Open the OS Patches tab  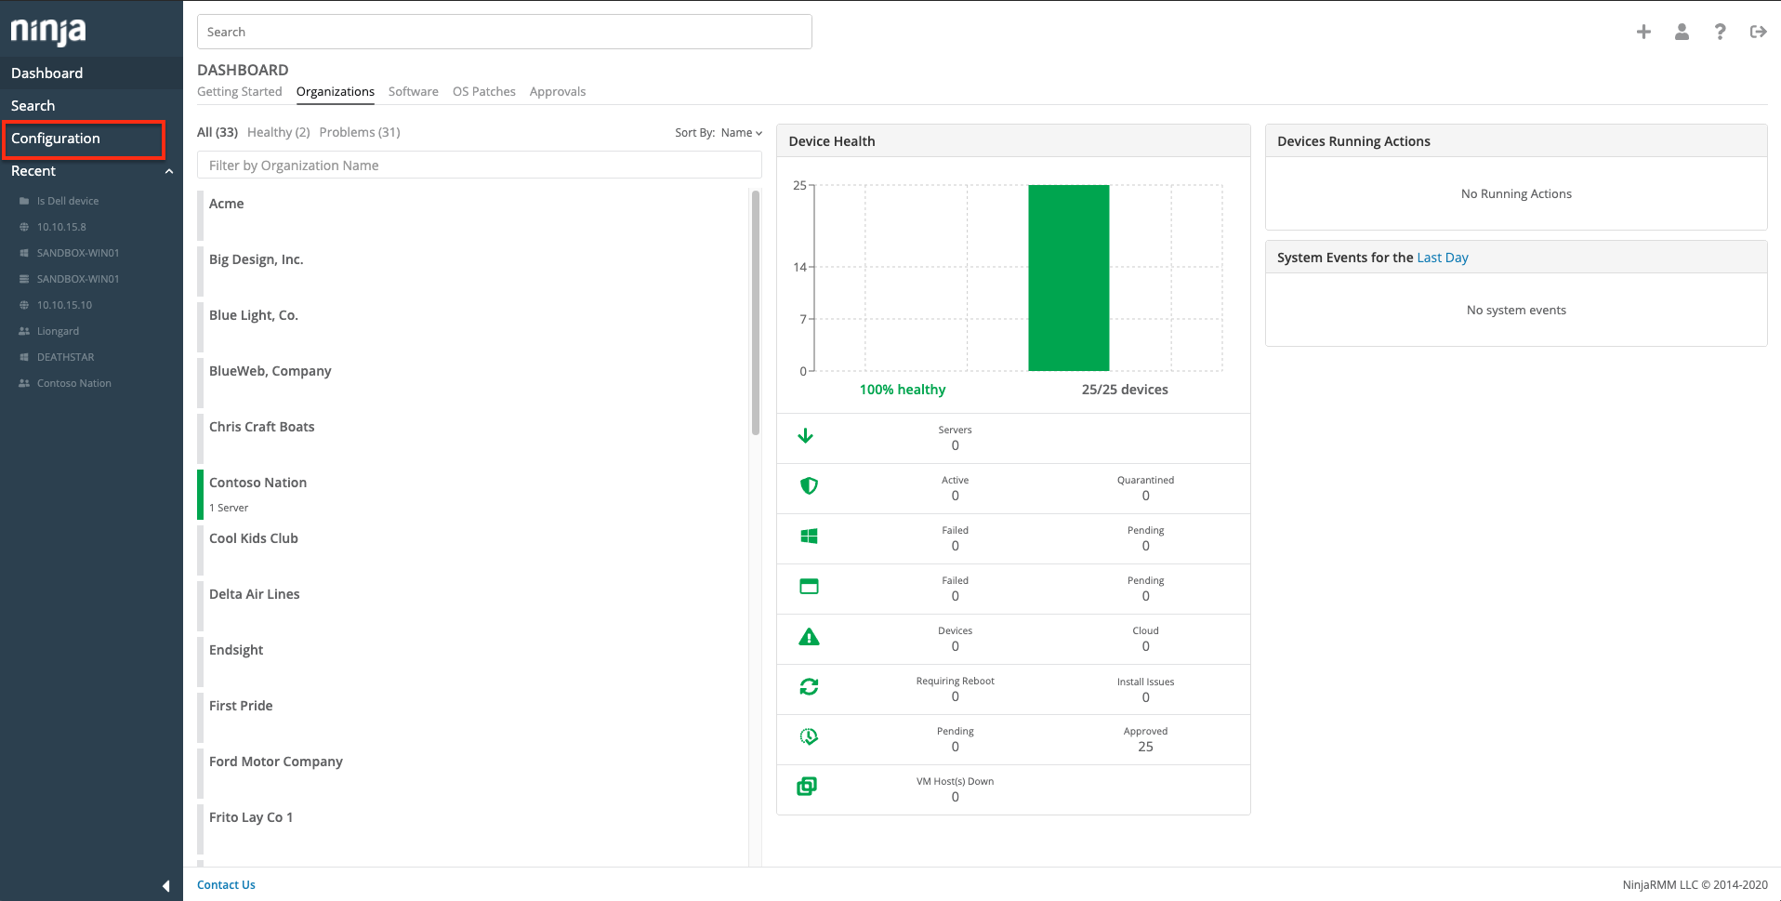484,91
